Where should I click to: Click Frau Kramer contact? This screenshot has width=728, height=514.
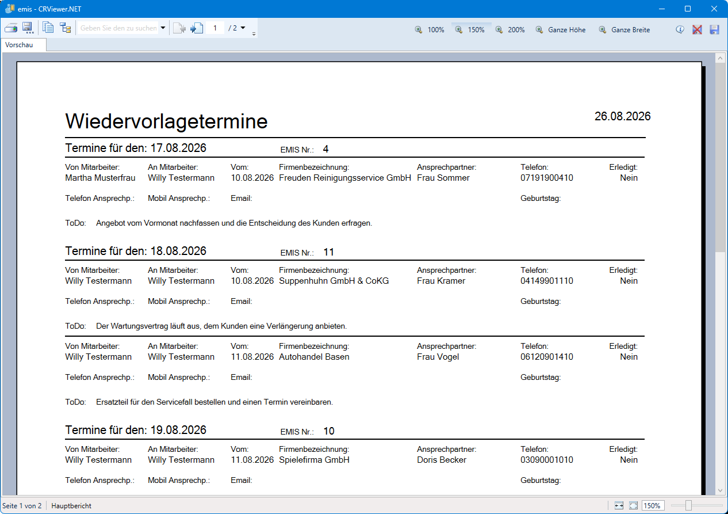pyautogui.click(x=441, y=281)
